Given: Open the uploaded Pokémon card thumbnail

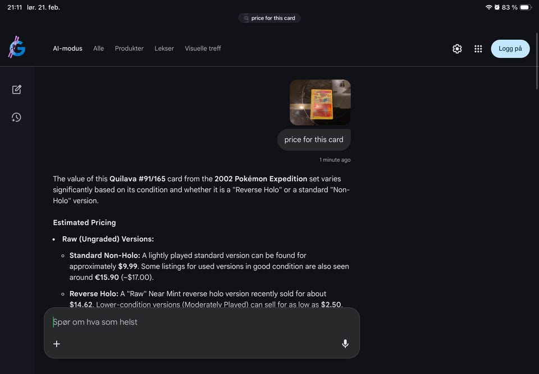Looking at the screenshot, I should coord(320,102).
